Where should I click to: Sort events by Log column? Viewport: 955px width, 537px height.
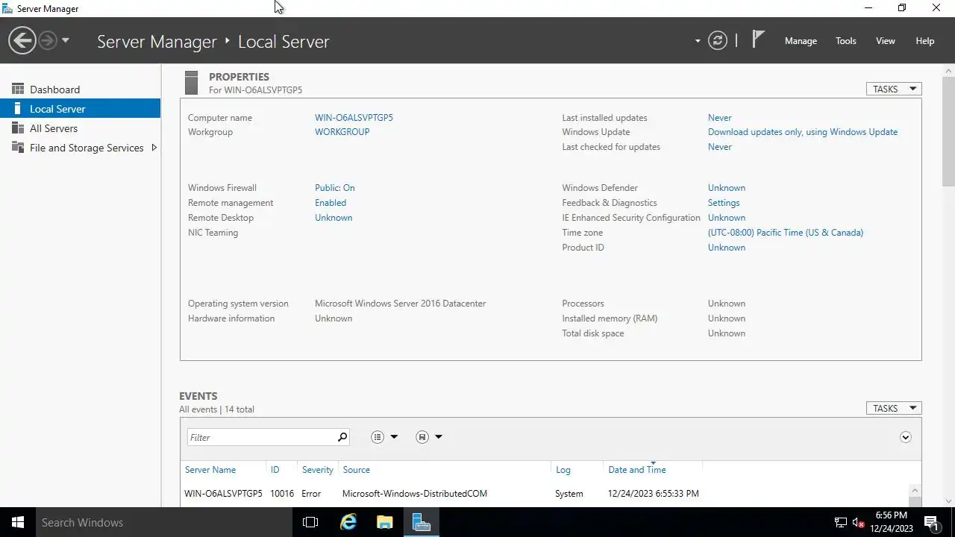pos(563,470)
